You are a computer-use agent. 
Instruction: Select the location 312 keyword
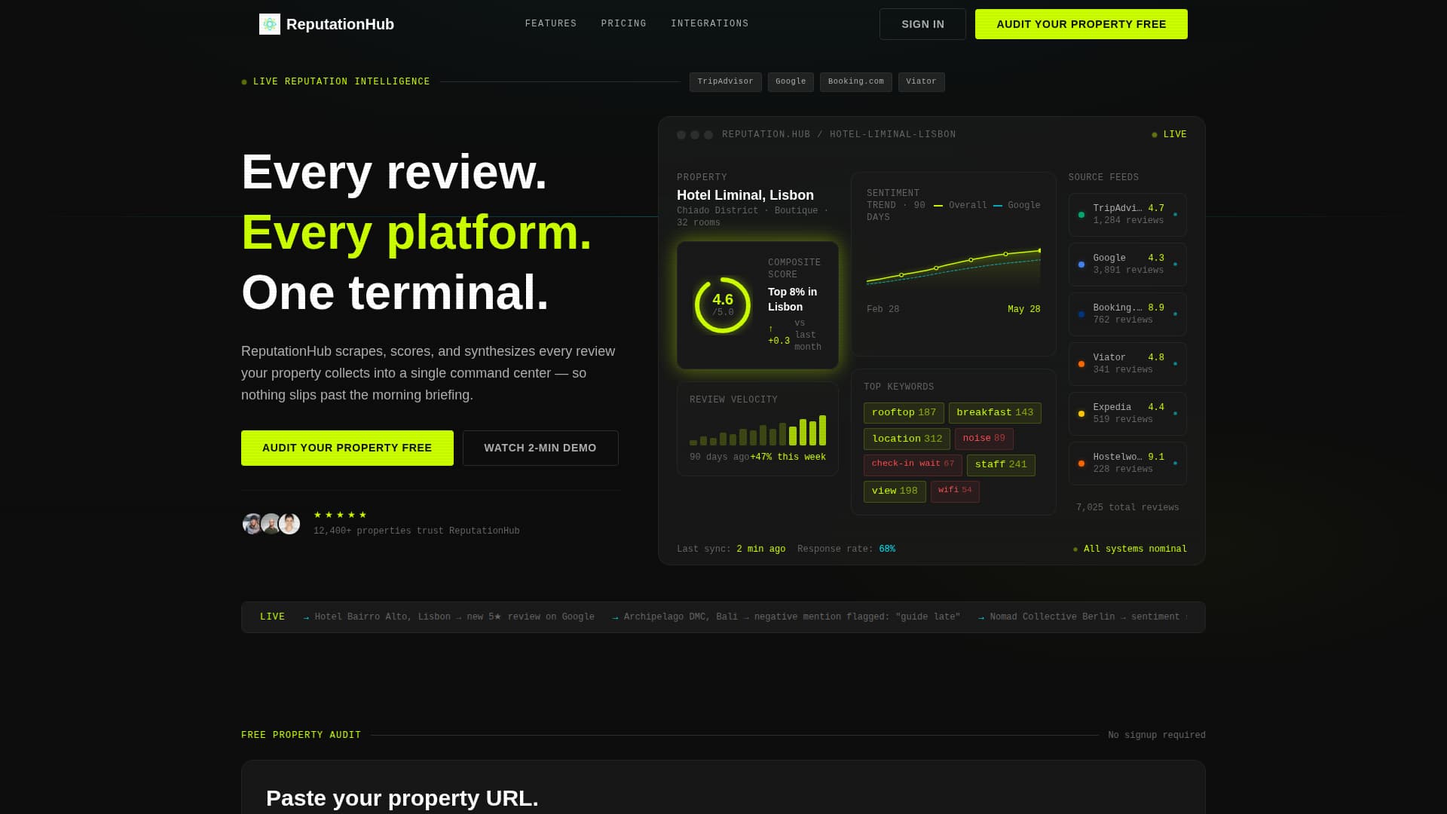pos(907,439)
